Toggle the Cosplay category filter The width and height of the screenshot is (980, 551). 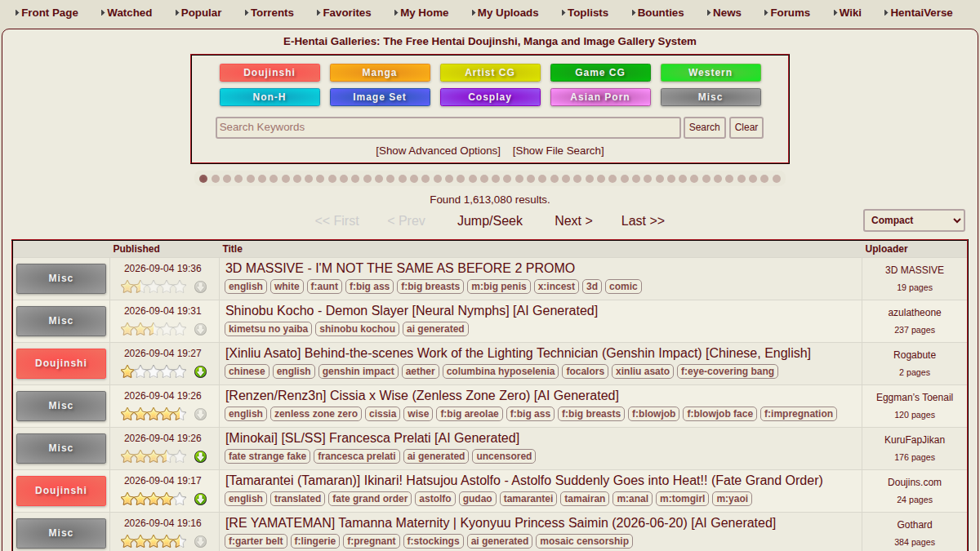(x=490, y=97)
